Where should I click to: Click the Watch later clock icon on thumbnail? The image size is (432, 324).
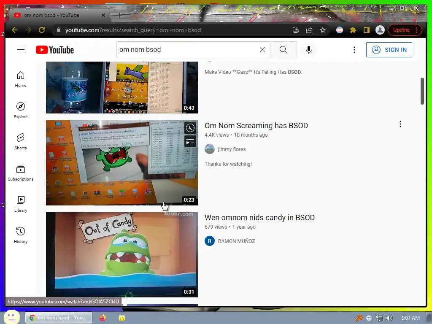(190, 128)
